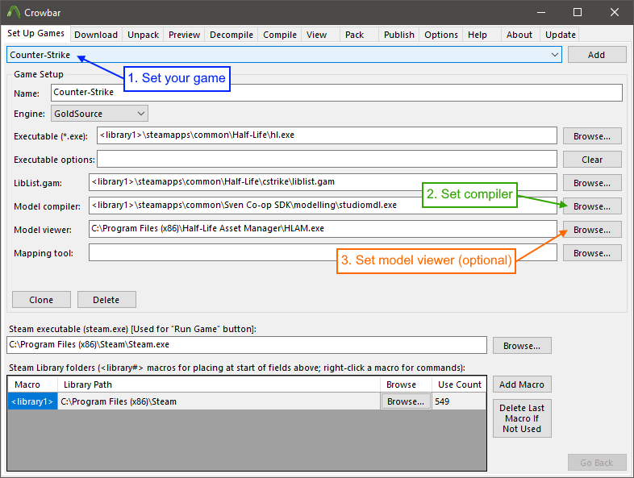
Task: Browse for the mapping tool
Action: point(592,253)
